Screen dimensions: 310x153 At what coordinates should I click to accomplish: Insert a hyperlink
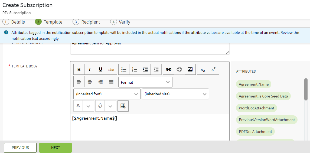(168, 69)
